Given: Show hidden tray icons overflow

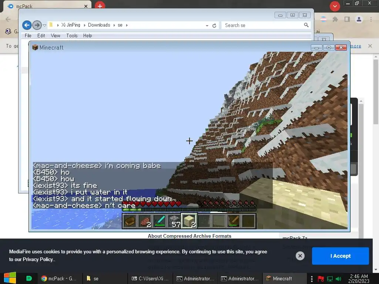Looking at the screenshot, I should [x=312, y=279].
